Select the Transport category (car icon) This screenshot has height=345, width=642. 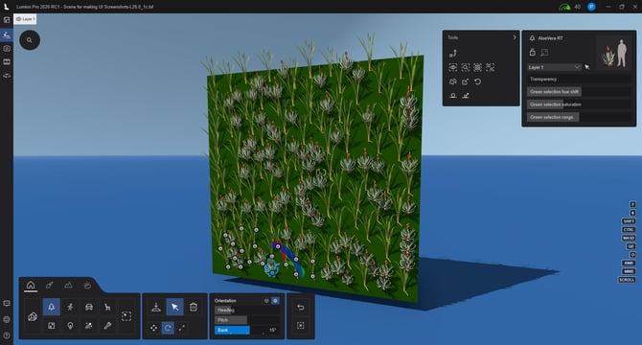[89, 307]
